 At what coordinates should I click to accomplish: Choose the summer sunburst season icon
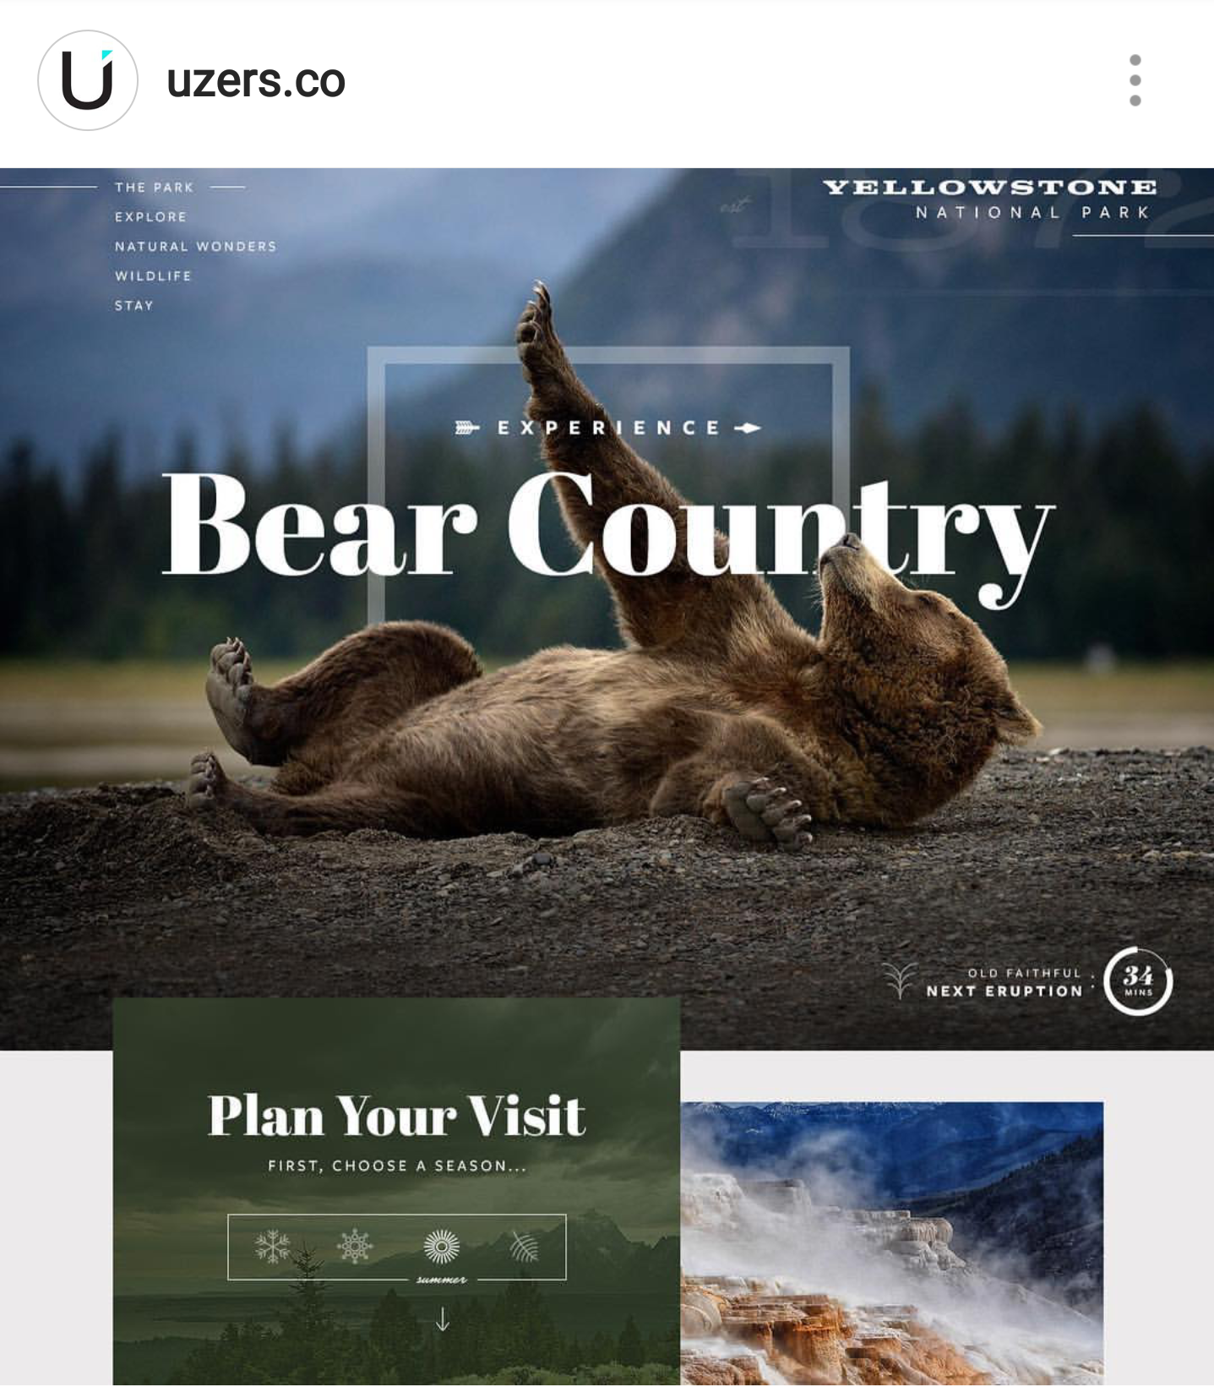(441, 1246)
